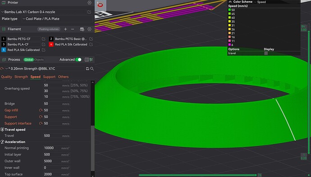Select the Speed tab
The image size is (311, 177).
(36, 77)
